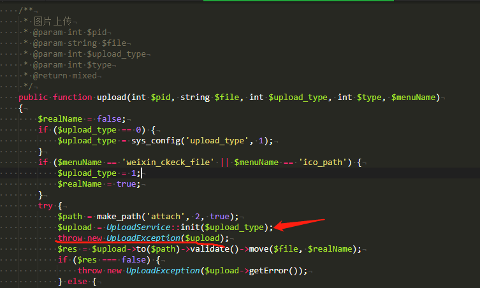The width and height of the screenshot is (480, 288).
Task: Click the 图片上传 comment text
Action: [x=53, y=22]
